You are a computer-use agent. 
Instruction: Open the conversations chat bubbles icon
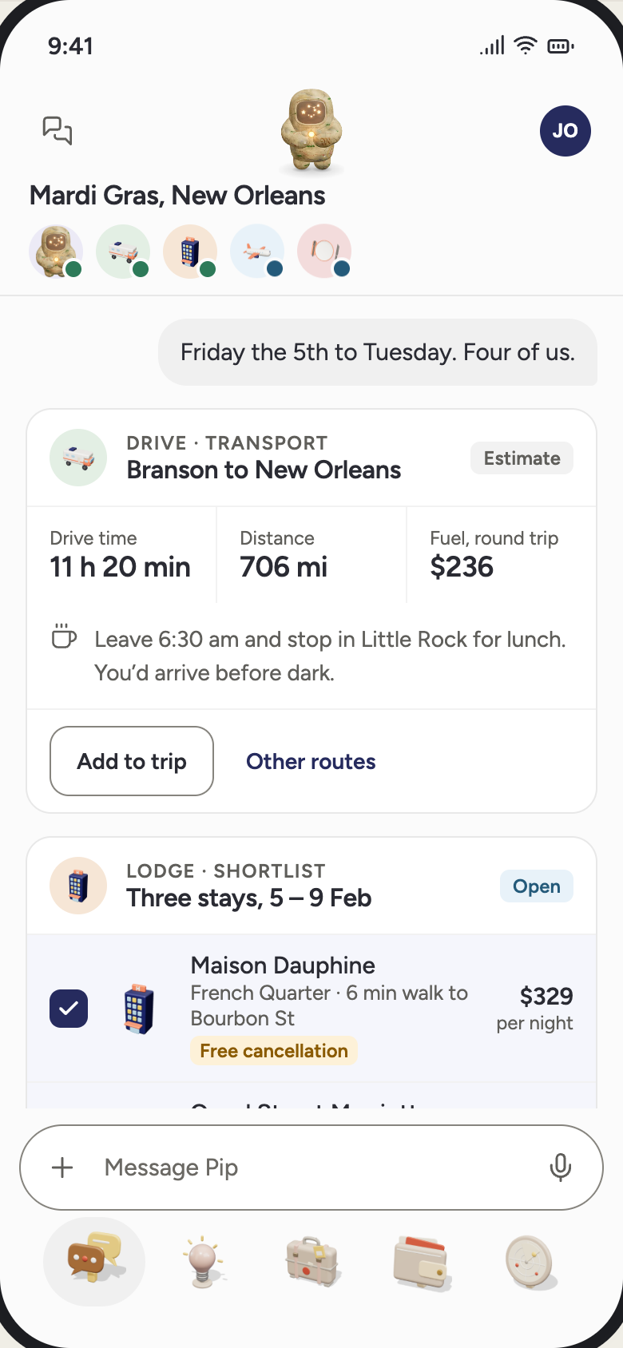[58, 130]
